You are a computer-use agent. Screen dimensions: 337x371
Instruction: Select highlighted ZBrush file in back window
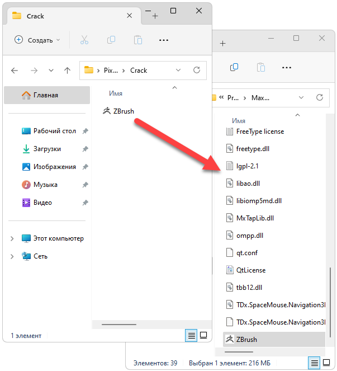click(x=274, y=339)
